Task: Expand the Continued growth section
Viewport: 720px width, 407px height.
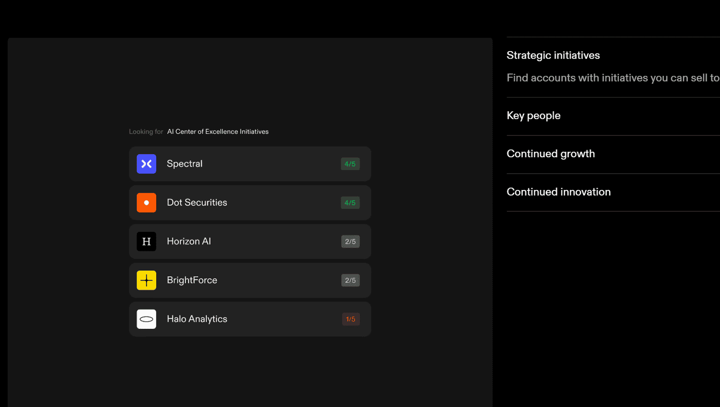Action: click(x=550, y=154)
